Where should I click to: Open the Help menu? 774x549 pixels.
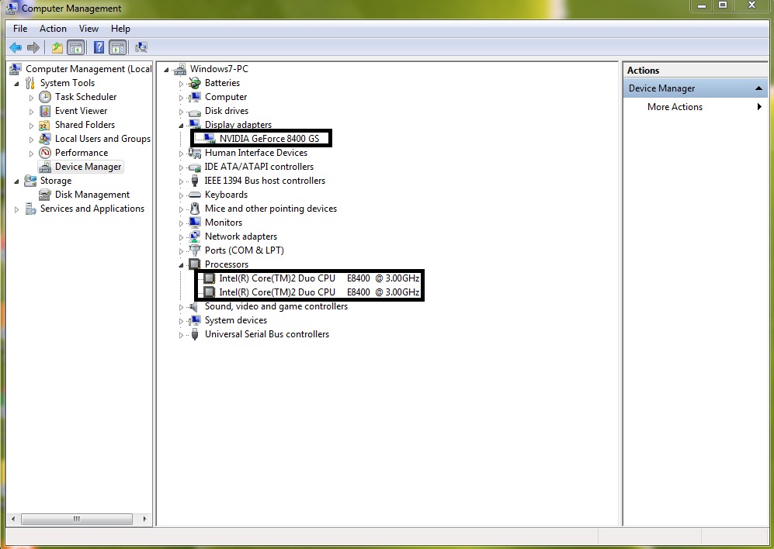coord(120,29)
